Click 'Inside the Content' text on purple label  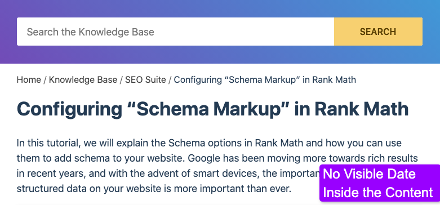pos(377,193)
